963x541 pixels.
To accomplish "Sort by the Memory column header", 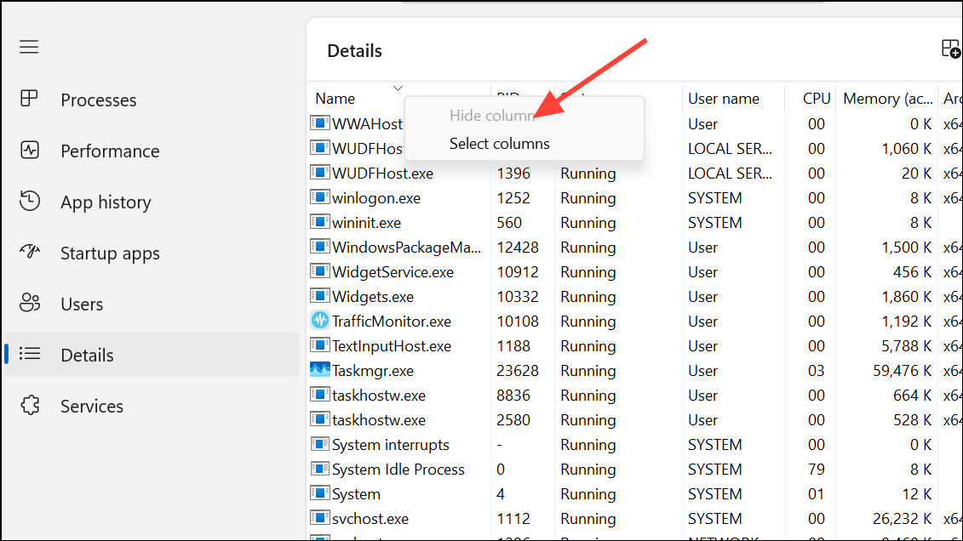I will pyautogui.click(x=886, y=99).
